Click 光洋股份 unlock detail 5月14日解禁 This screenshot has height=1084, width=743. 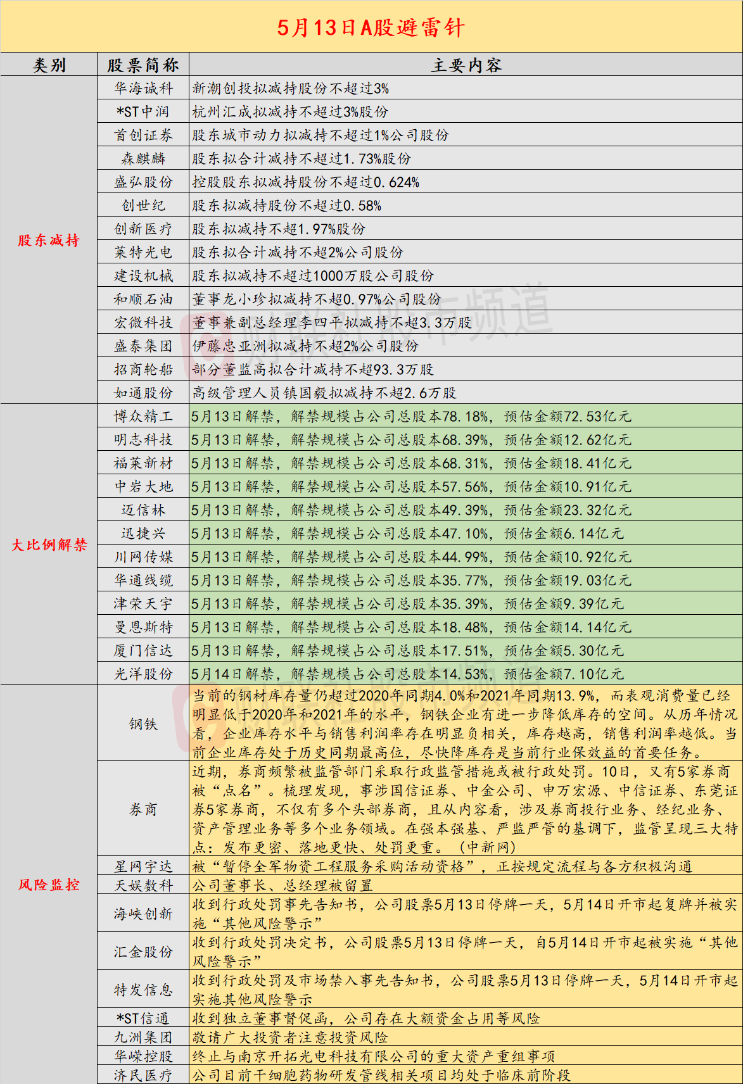coord(408,674)
